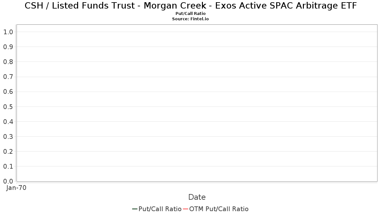Screen dimensions: 381x214
Task: Click the 0.5 y-axis tick label
Action: [8, 107]
